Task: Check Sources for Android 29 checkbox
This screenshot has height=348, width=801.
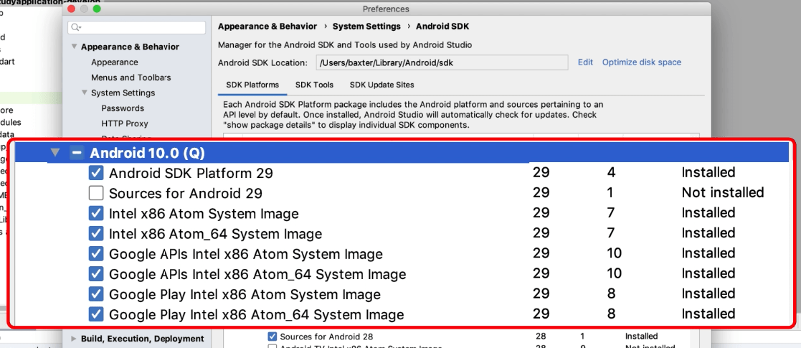Action: [95, 193]
